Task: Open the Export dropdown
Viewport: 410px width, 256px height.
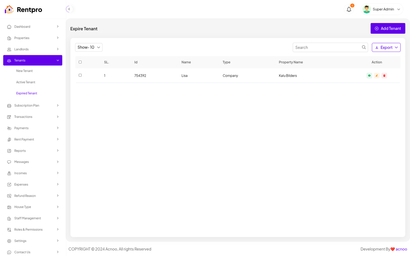Action: 386,47
